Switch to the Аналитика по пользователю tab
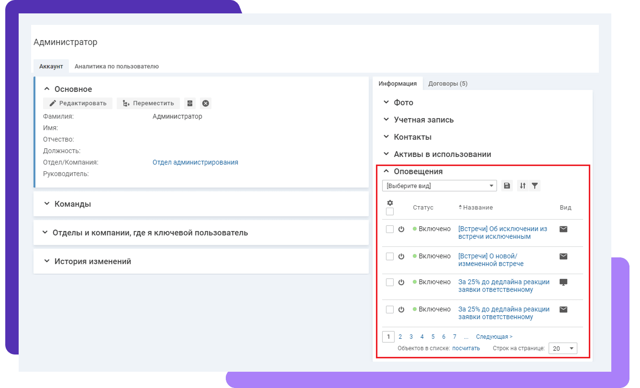The height and width of the screenshot is (388, 640). [x=116, y=67]
